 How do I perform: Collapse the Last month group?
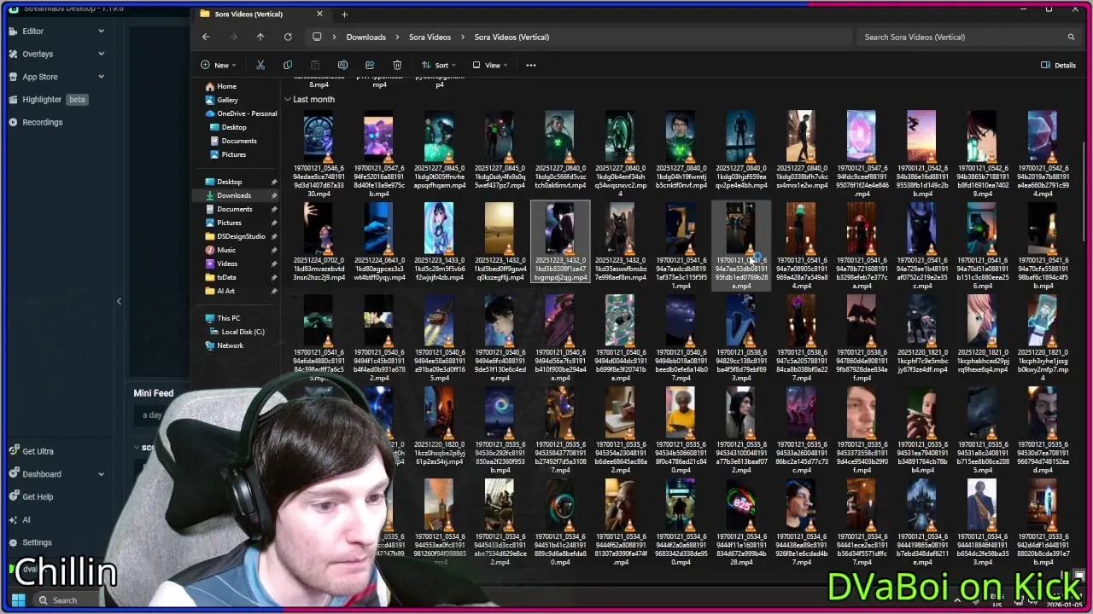click(288, 100)
